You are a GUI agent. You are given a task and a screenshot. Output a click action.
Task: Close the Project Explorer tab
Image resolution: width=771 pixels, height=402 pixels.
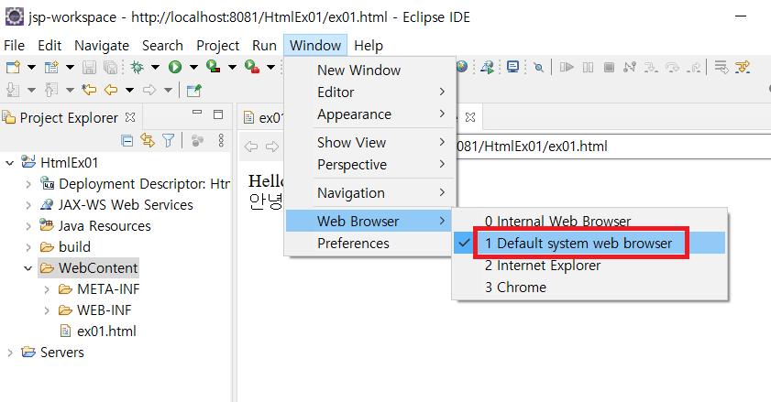click(130, 117)
